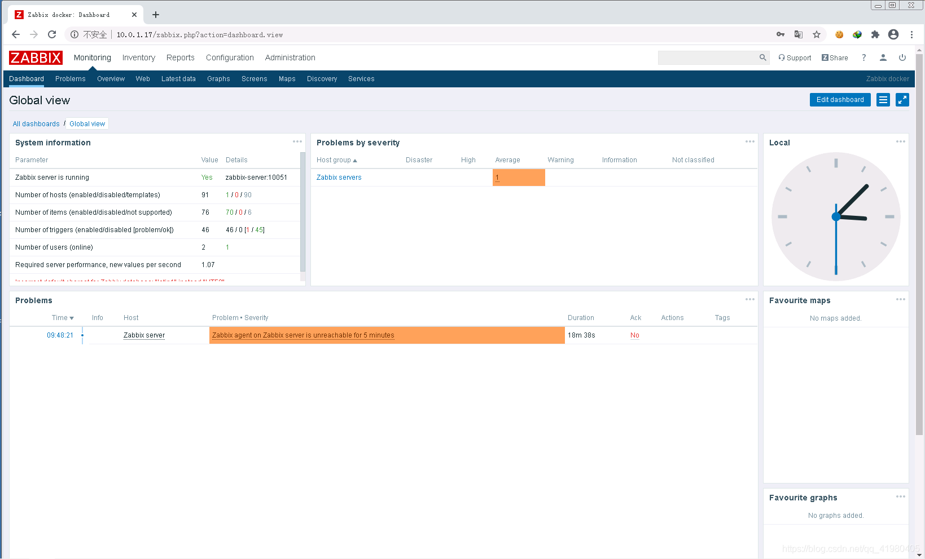Sort problems by the Time column
The height and width of the screenshot is (559, 925).
click(63, 318)
